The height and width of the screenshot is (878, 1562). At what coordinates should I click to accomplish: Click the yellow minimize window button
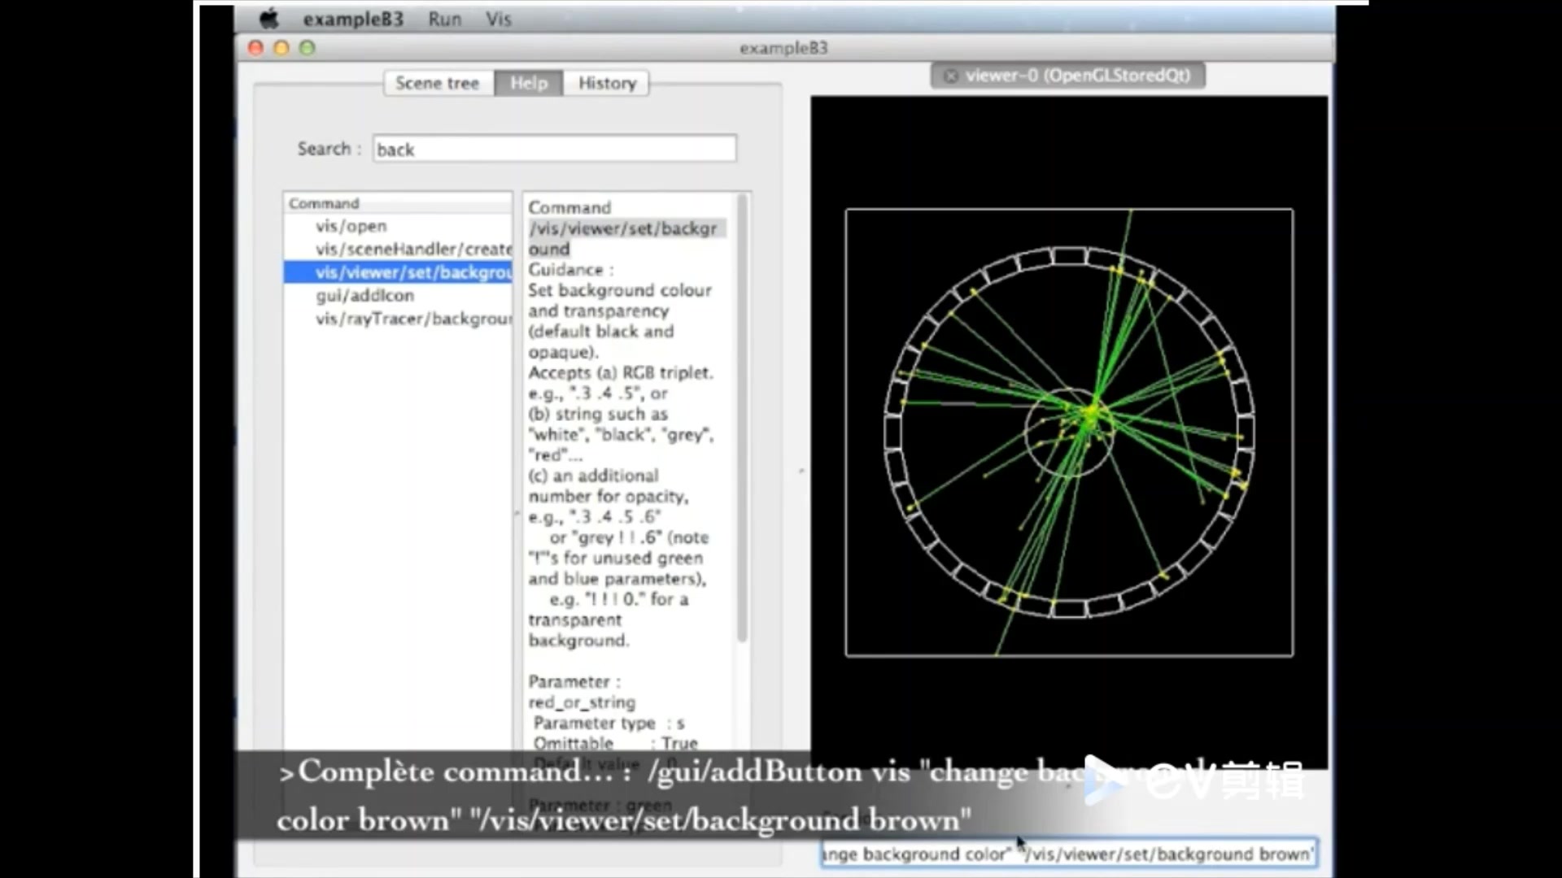pos(281,48)
